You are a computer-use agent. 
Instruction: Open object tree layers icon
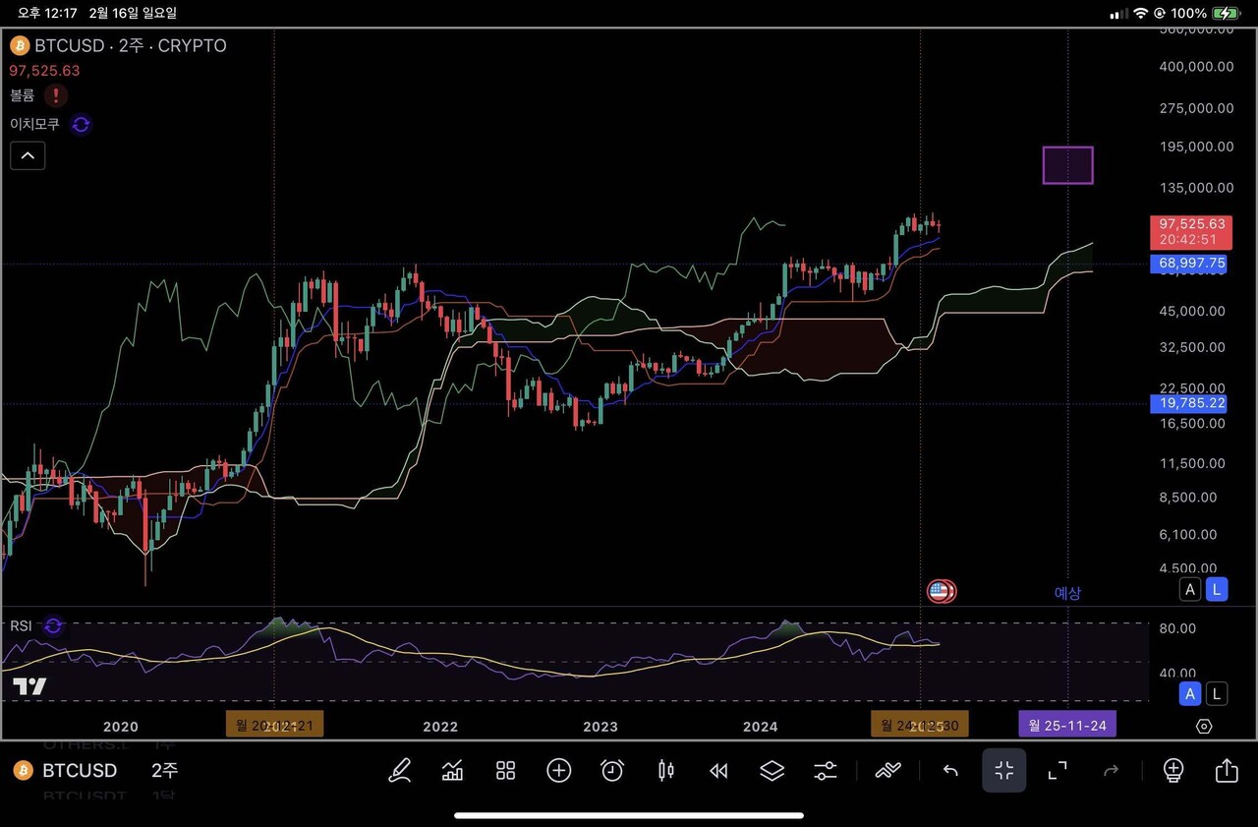pyautogui.click(x=772, y=771)
